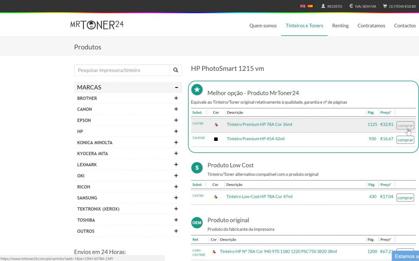Click the dollar sign Low Cost icon

click(197, 167)
